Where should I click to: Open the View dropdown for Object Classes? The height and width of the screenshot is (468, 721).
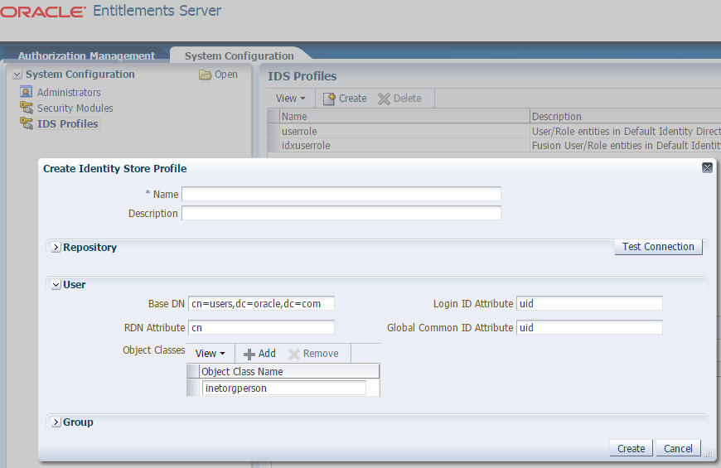(210, 354)
